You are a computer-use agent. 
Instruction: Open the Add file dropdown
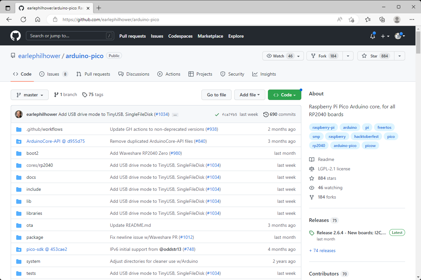click(250, 95)
